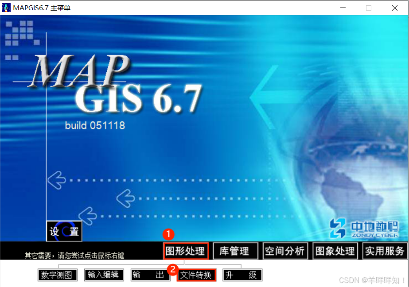Minimize the MAPGIS6.7 main menu window
The image size is (409, 287).
(x=343, y=8)
